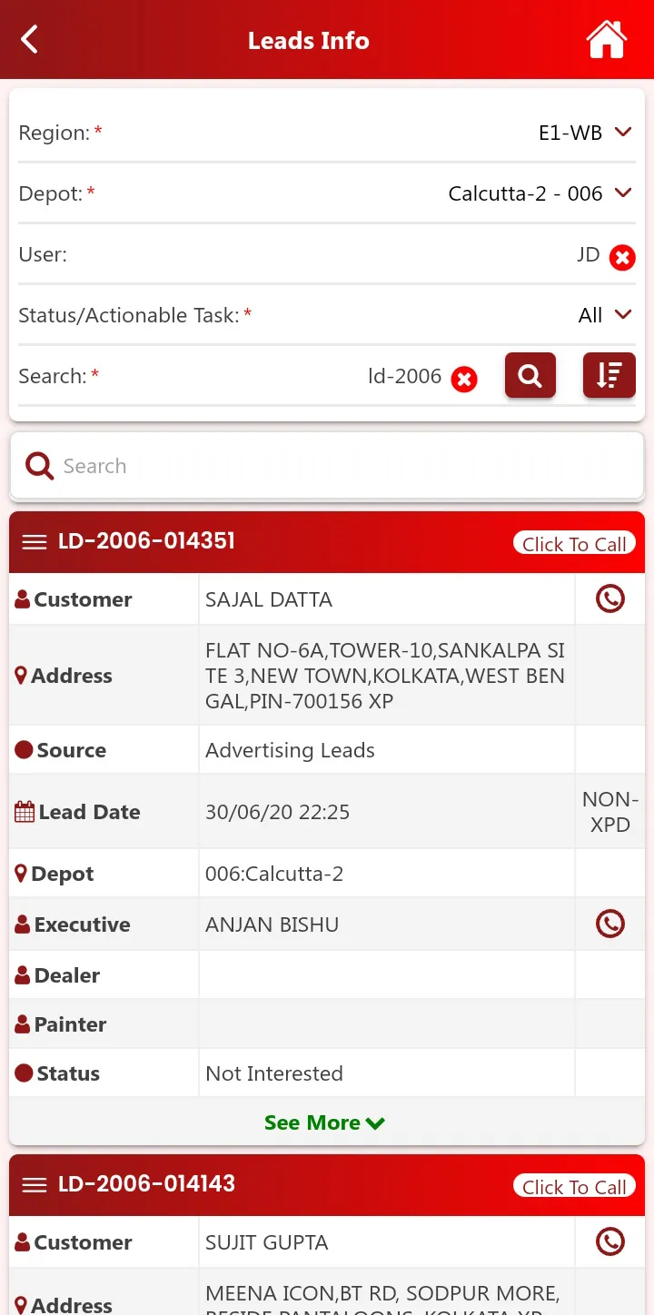
Task: Click the Dealer person icon
Action: [x=23, y=975]
